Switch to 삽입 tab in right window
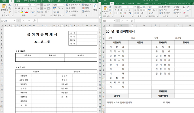The width and height of the screenshot is (194, 113). 118,3
